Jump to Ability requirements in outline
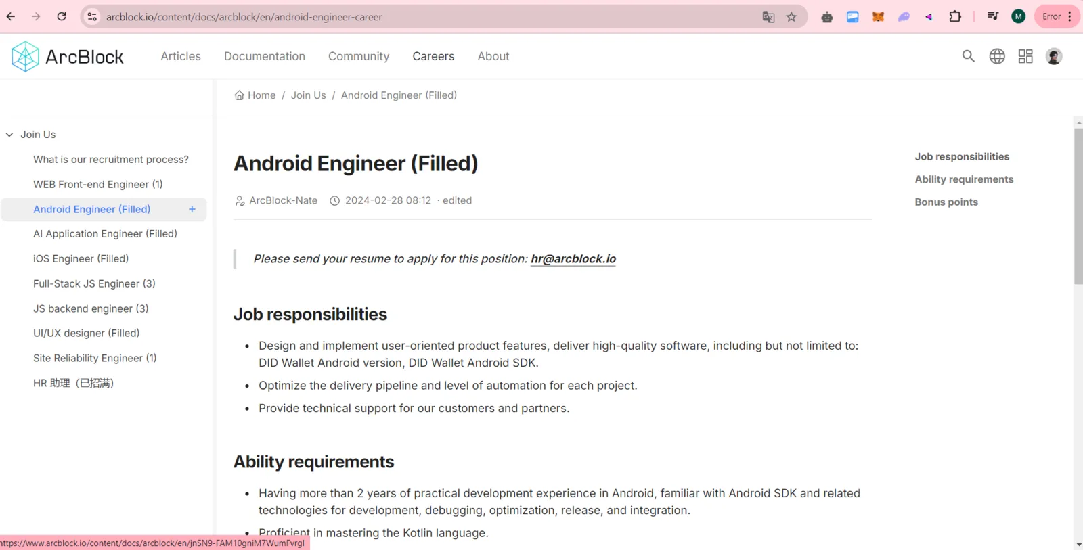This screenshot has height=550, width=1083. [964, 179]
